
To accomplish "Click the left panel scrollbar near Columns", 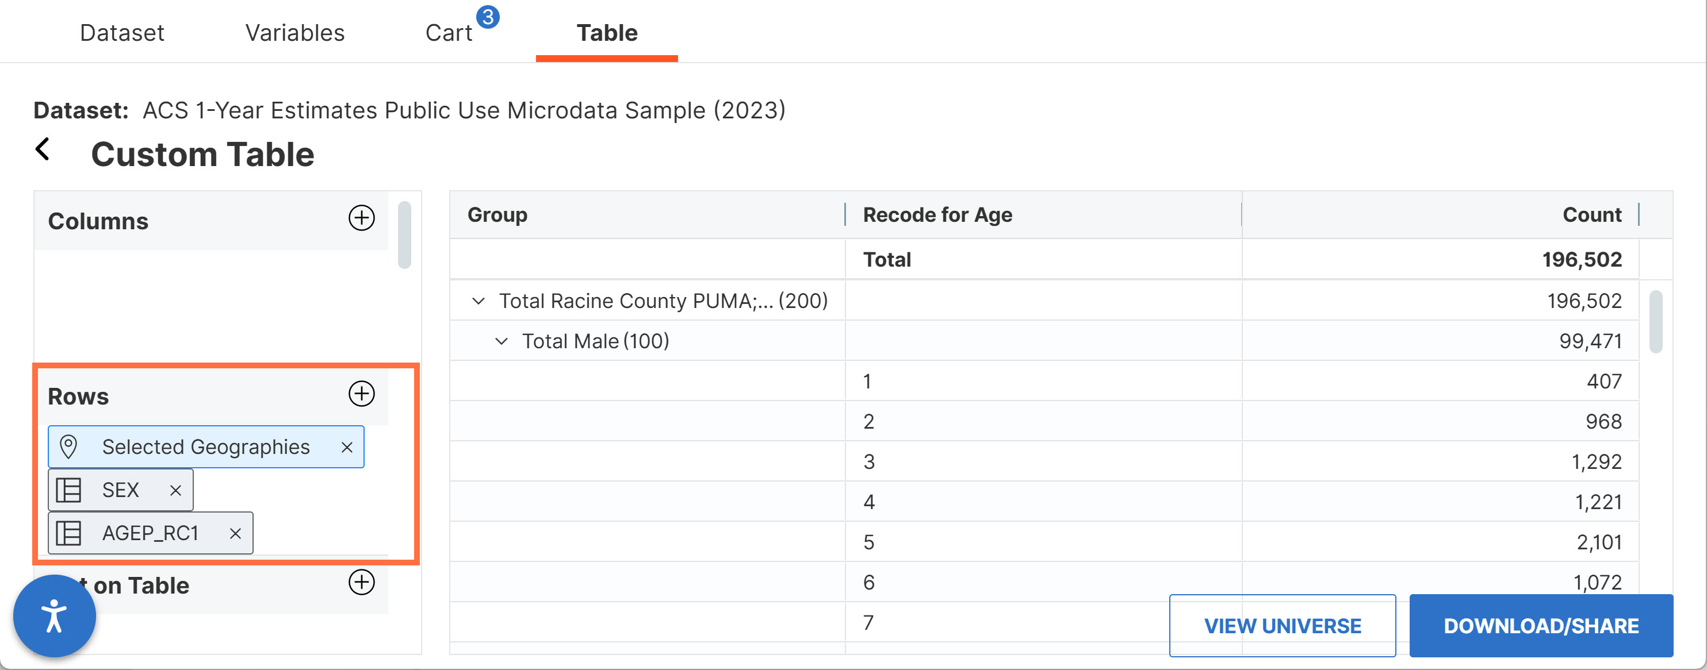I will [404, 235].
